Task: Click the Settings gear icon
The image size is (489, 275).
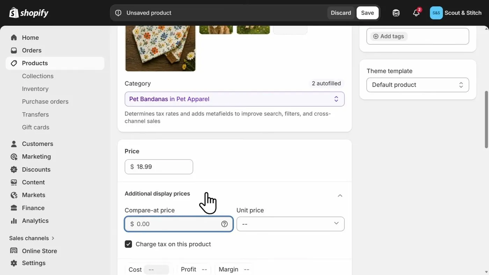Action: click(14, 263)
